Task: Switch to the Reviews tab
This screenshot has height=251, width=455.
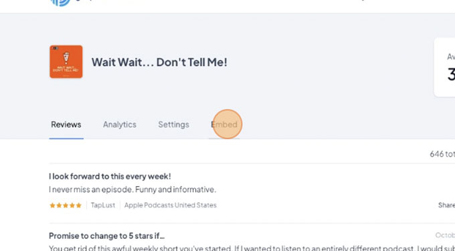Action: [66, 124]
